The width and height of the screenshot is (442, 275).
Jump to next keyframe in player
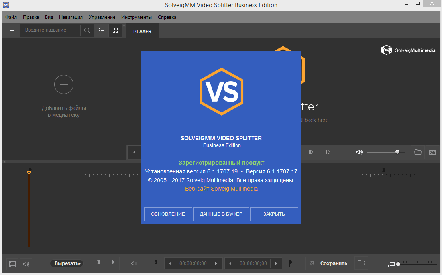[328, 152]
